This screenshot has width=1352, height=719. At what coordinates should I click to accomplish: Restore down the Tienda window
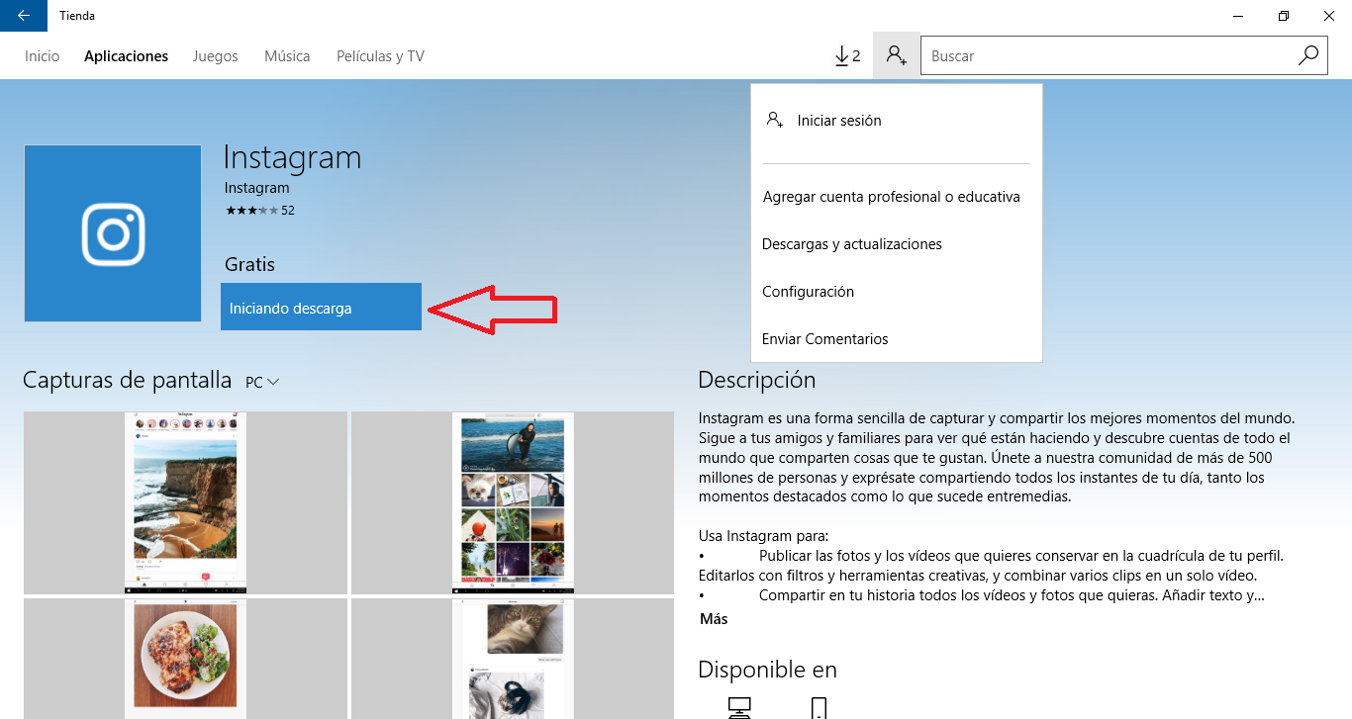(1284, 16)
